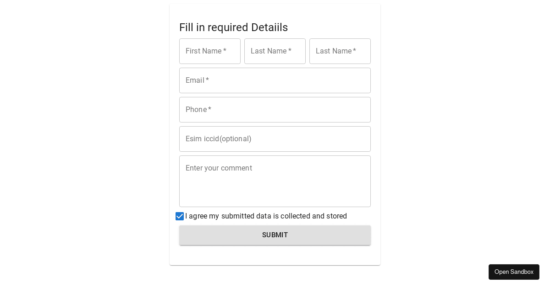Click the word 'SUBMIT' on the grey button
This screenshot has width=550, height=288.
click(x=275, y=235)
